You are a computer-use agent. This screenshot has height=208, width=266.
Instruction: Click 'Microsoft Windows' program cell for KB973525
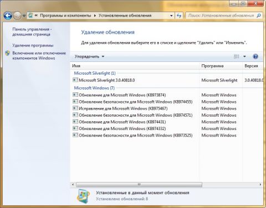tap(219, 136)
